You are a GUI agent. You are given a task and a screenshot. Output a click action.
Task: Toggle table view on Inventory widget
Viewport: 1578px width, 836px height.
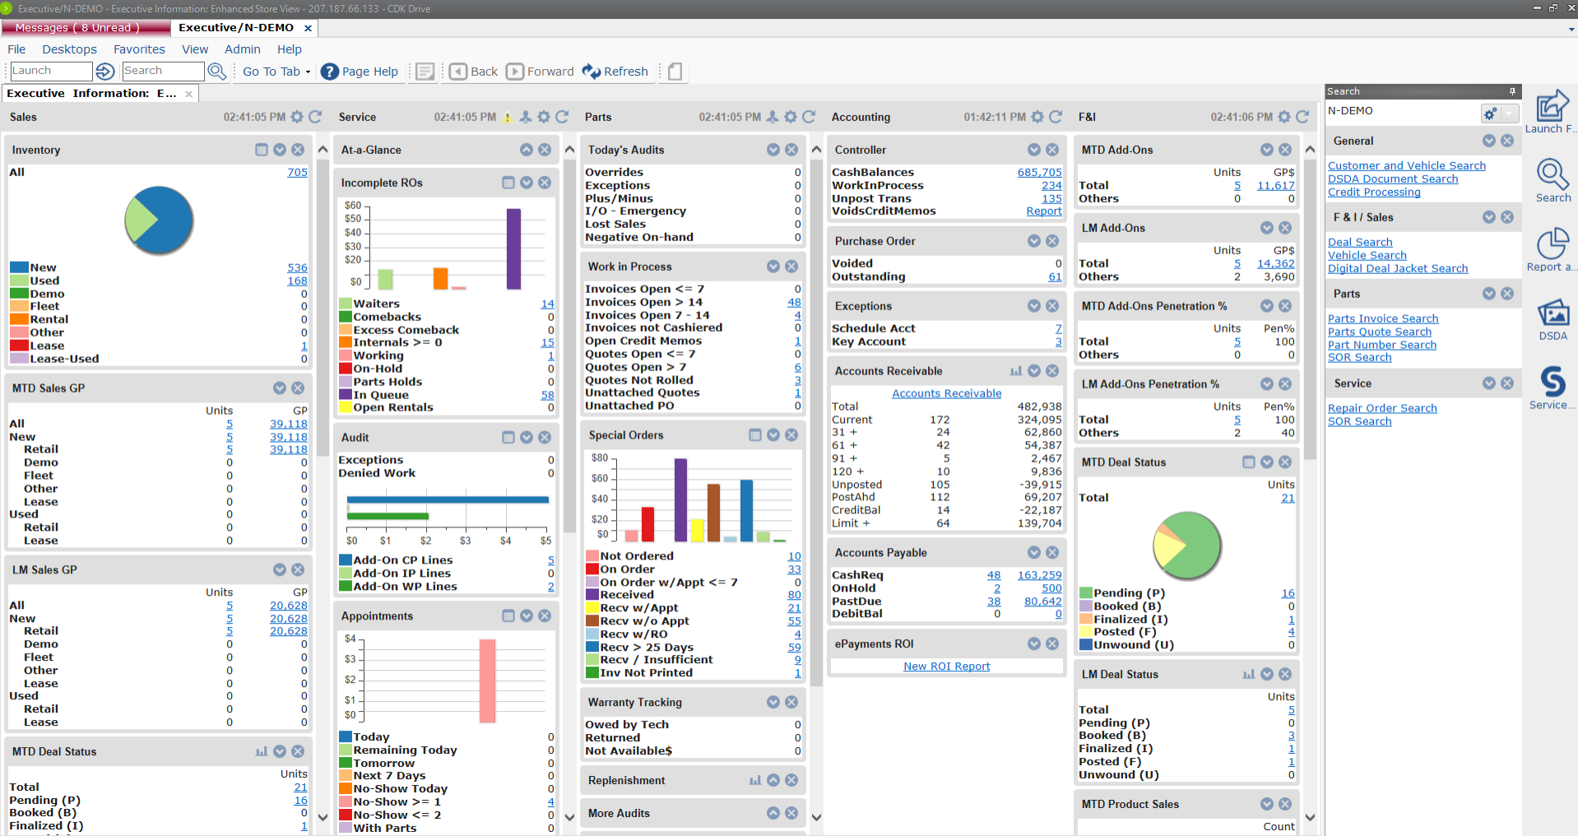coord(262,150)
